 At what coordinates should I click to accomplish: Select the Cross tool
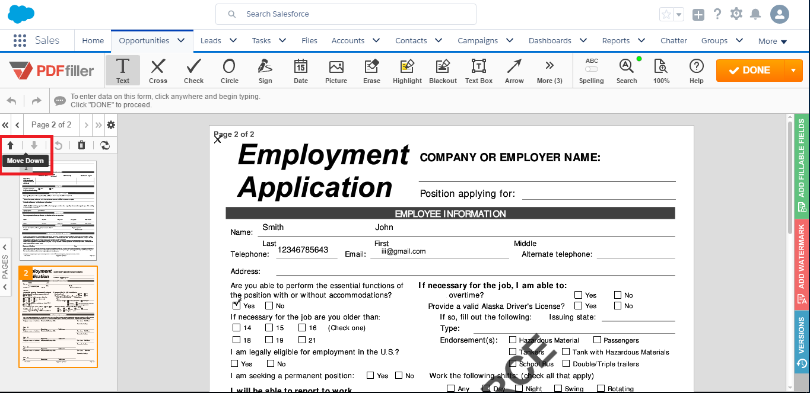coord(158,71)
